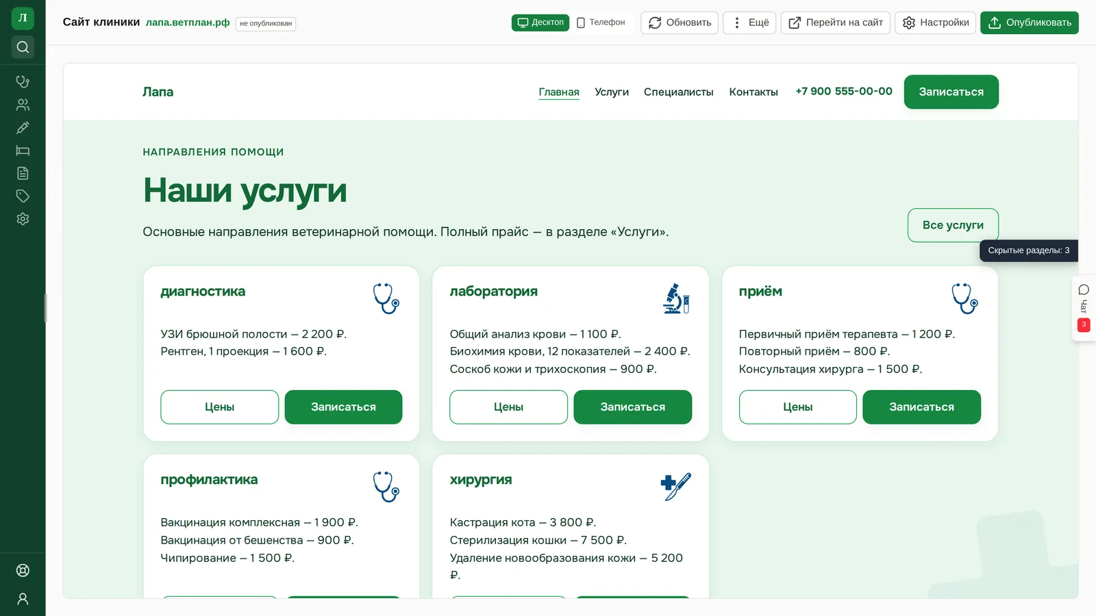Click the Все услуги button
Viewport: 1096px width, 616px height.
click(x=953, y=225)
